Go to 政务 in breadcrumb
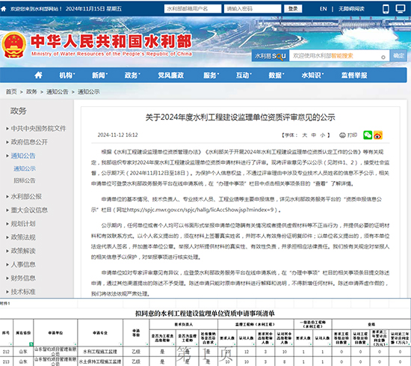 pyautogui.click(x=31, y=91)
